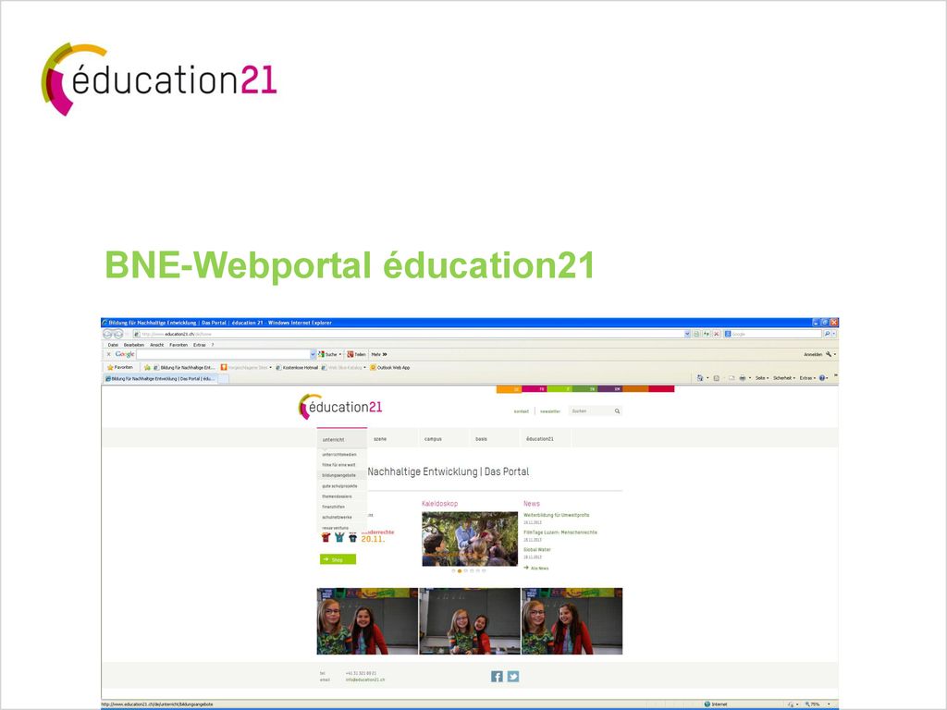This screenshot has height=710, width=947.
Task: Open the Alle News link
Action: [536, 569]
